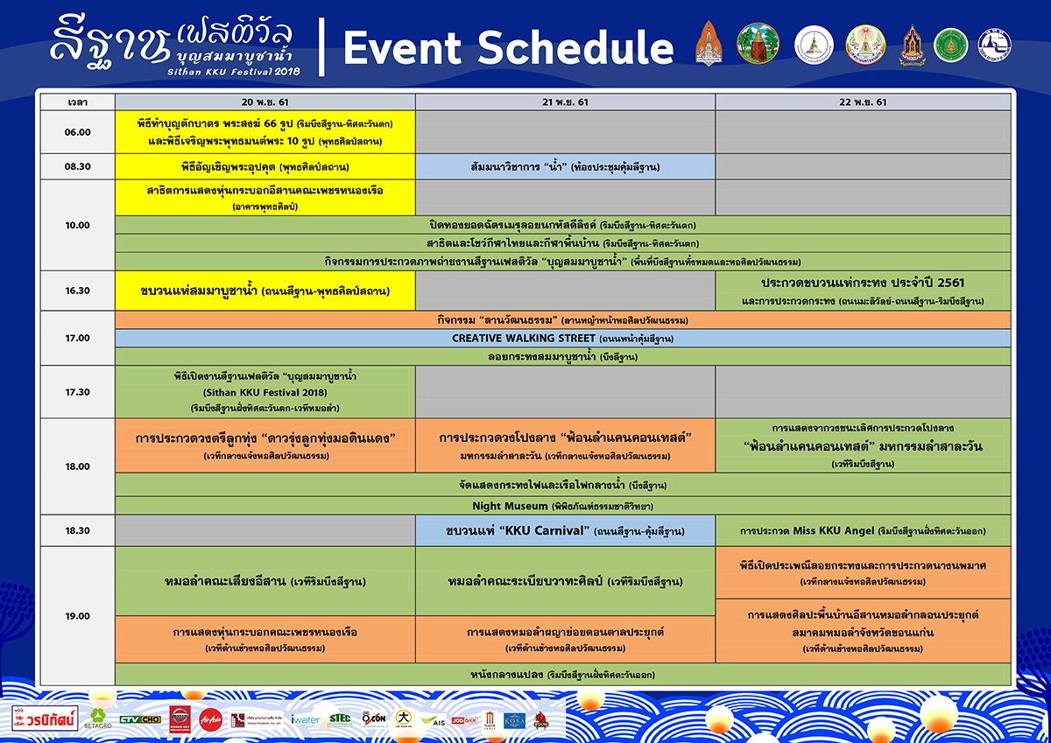Click the circular tree and pagoda emblem
Viewport: 1051px width, 743px height.
(x=758, y=44)
